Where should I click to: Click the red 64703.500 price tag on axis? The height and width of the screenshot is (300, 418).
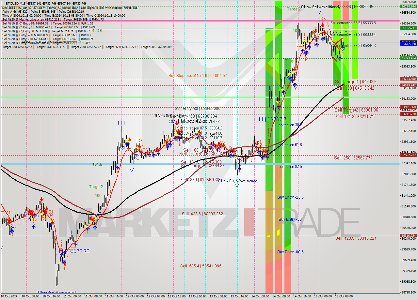(x=409, y=79)
